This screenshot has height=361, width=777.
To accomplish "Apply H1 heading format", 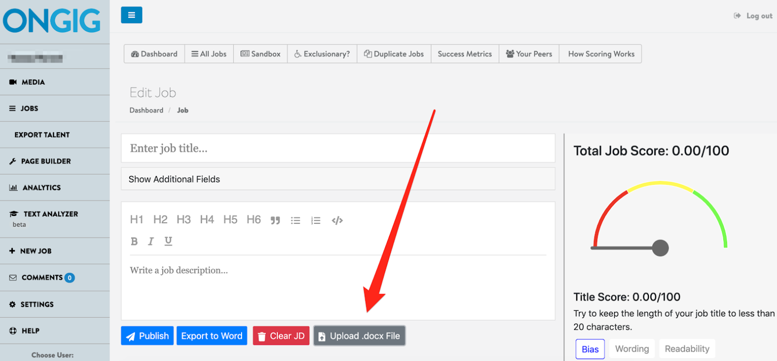I will click(x=137, y=219).
